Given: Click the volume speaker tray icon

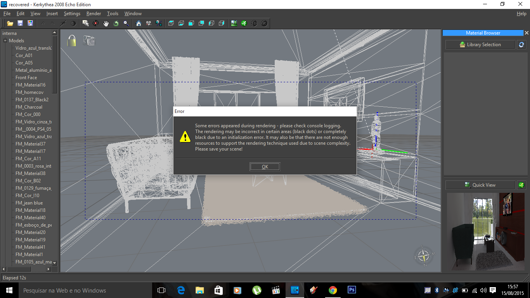Looking at the screenshot, I should [483, 290].
